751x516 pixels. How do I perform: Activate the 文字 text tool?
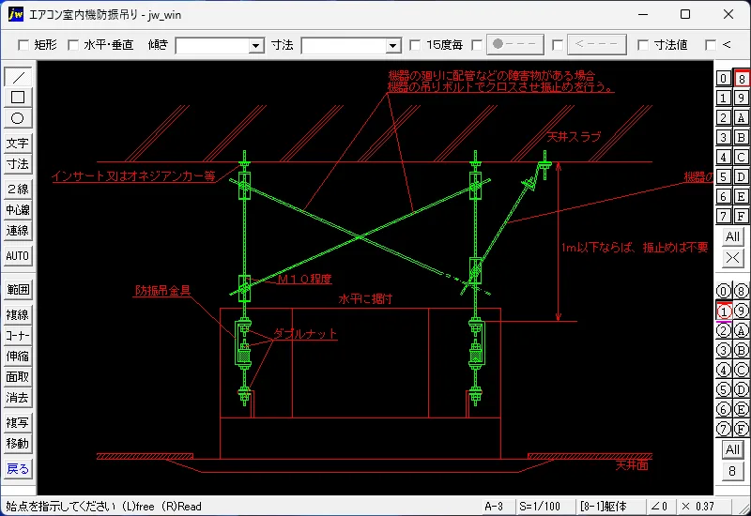(18, 144)
